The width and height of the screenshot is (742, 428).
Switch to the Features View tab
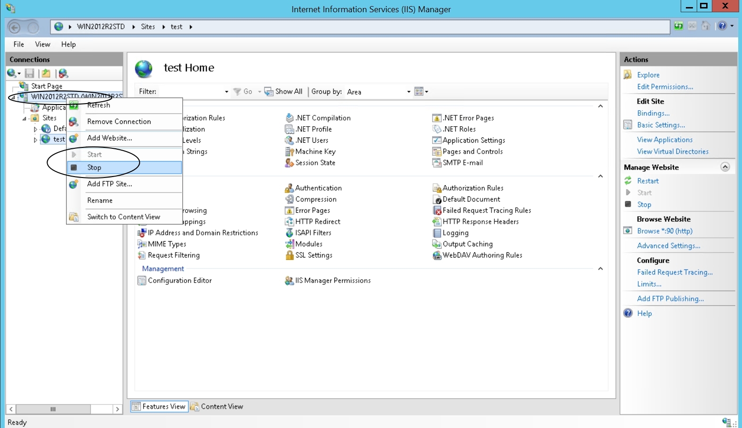(159, 407)
